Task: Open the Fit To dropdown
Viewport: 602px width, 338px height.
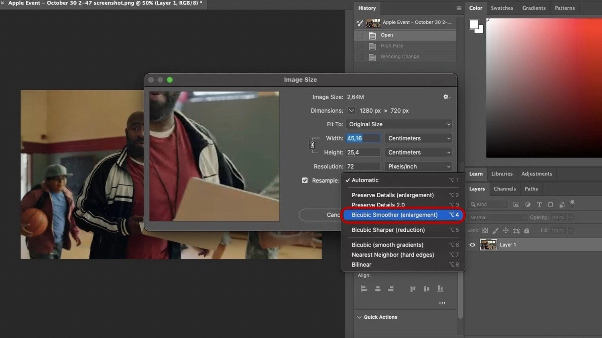Action: (x=399, y=124)
